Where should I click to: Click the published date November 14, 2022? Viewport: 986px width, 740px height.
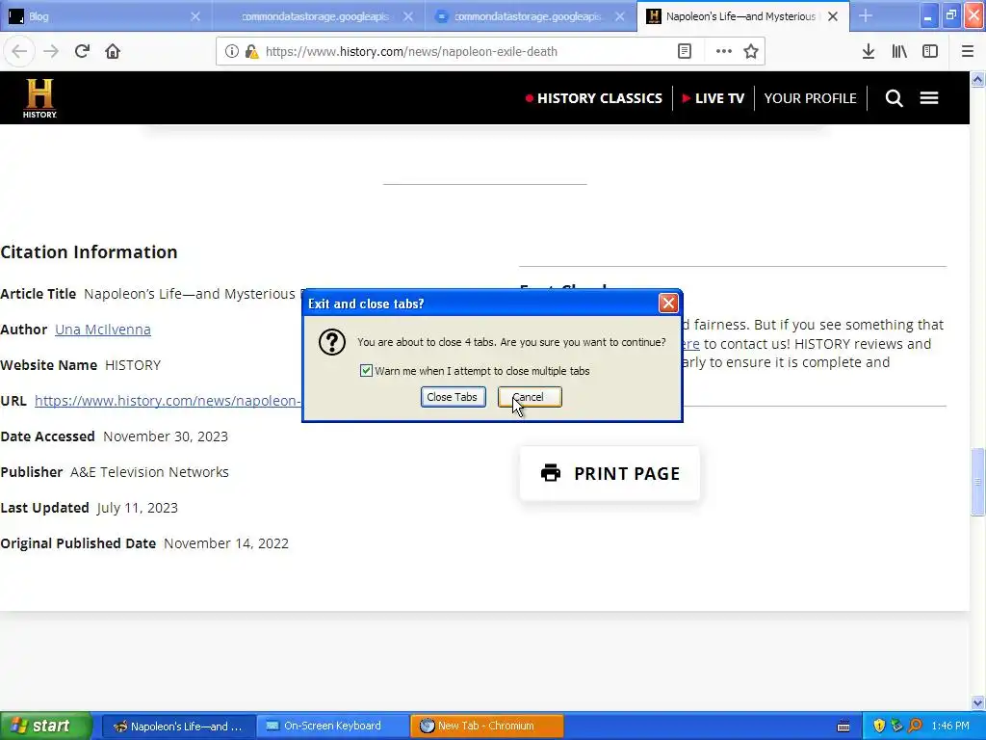tap(226, 543)
